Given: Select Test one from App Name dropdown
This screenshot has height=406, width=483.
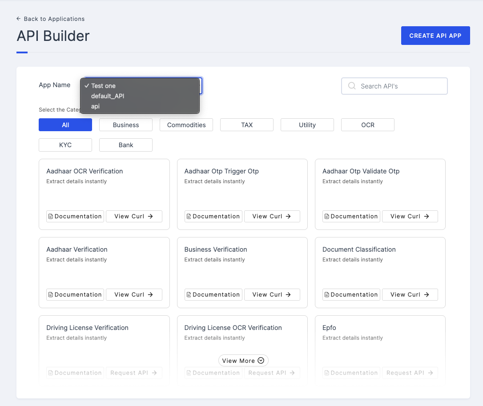Looking at the screenshot, I should [x=104, y=86].
